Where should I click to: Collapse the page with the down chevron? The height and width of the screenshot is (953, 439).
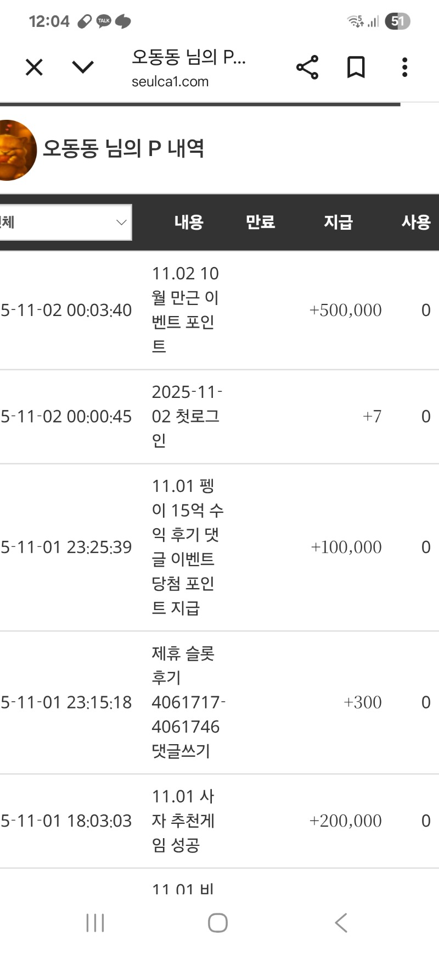82,67
